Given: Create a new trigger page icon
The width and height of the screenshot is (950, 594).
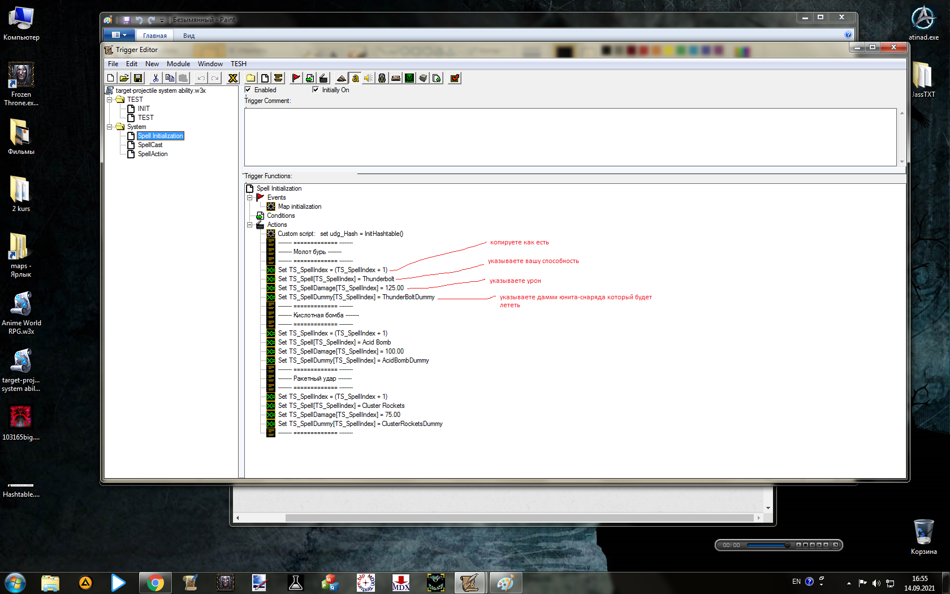Looking at the screenshot, I should (264, 78).
